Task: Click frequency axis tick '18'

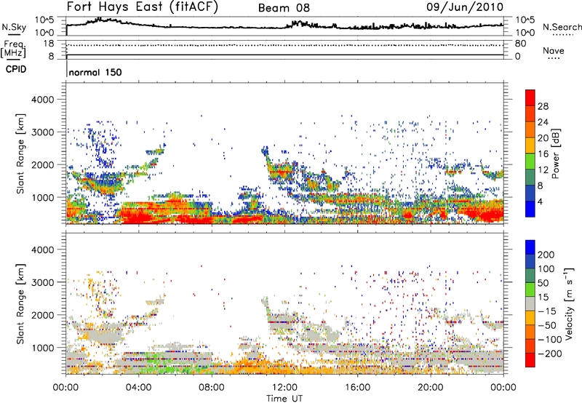Action: point(49,44)
